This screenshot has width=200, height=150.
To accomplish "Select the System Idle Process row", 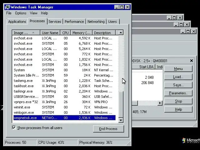I will coord(64,75).
